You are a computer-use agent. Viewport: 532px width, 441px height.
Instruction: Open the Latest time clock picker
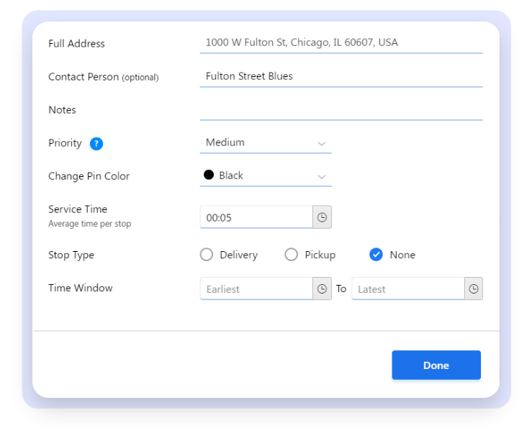[x=474, y=288]
